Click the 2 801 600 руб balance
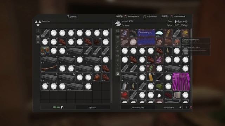The width and height of the screenshot is (225, 126). coord(181,25)
